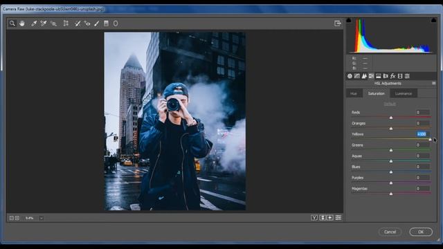The width and height of the screenshot is (443, 249).
Task: Click the Magentas slider handle
Action: (x=391, y=194)
